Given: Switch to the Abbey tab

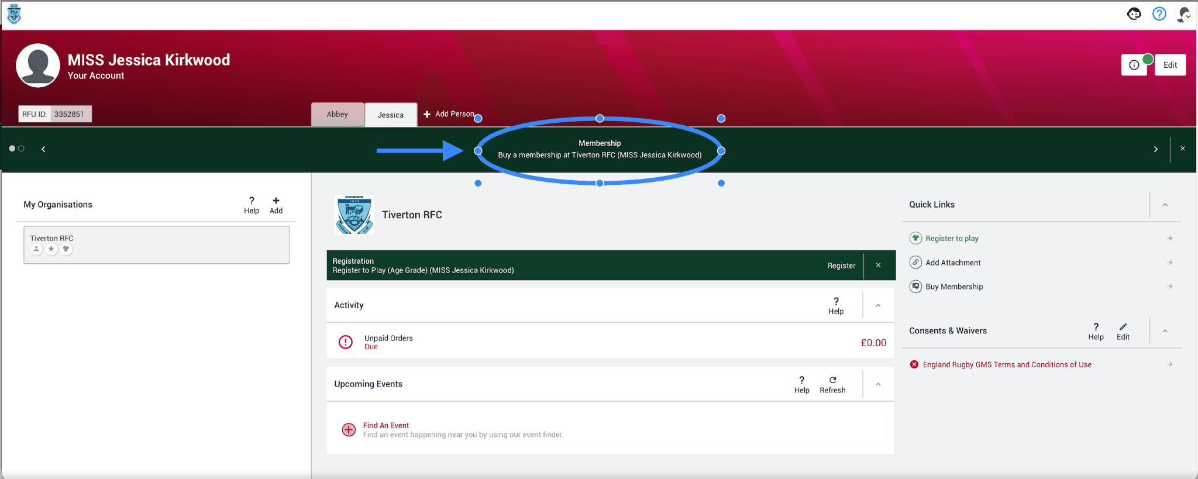Looking at the screenshot, I should pos(338,114).
